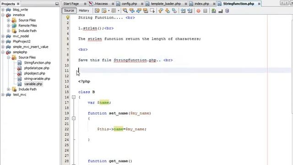Open Forward history dropdown arrow
This screenshot has height=165, width=293.
coord(119,11)
